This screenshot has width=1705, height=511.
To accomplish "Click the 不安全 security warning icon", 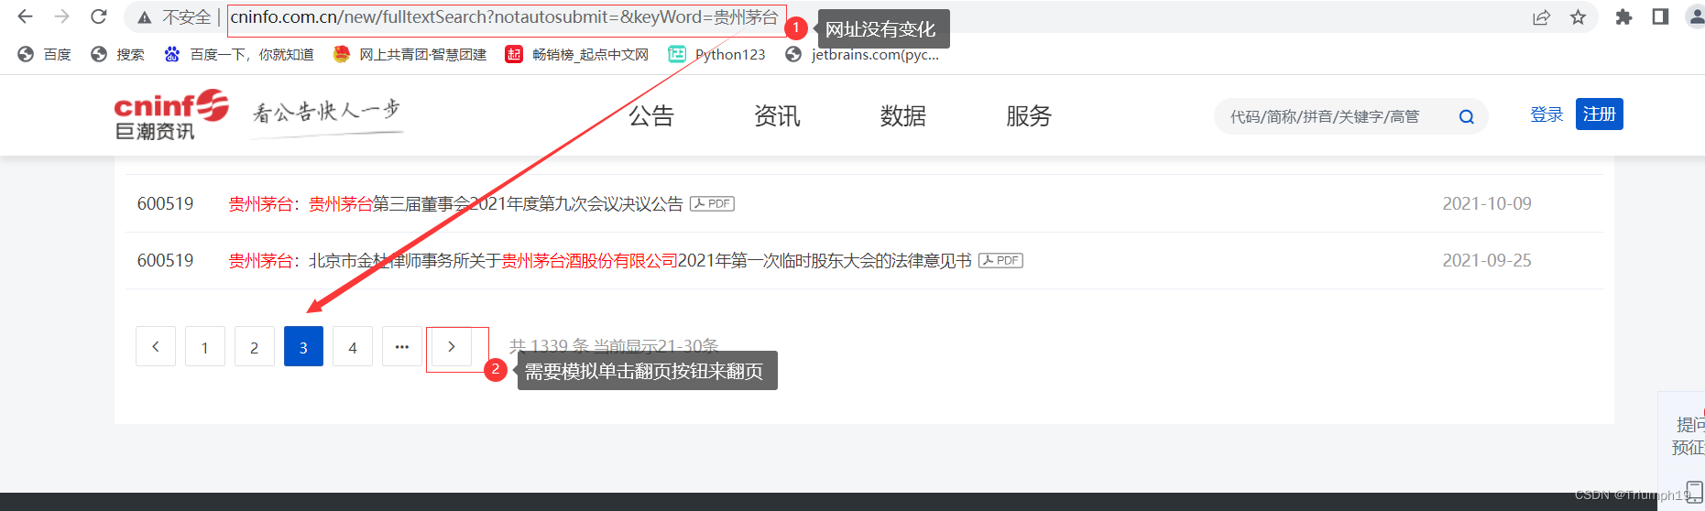I will click(x=145, y=17).
